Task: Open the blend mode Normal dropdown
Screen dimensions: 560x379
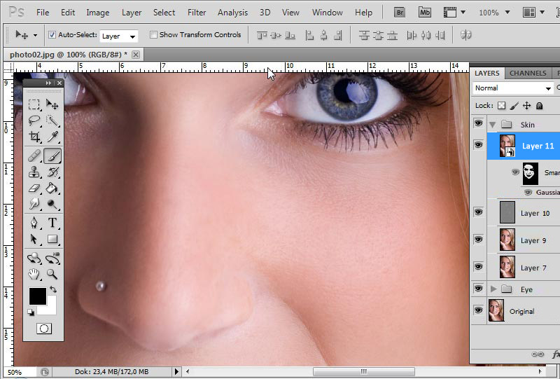Action: click(x=512, y=88)
